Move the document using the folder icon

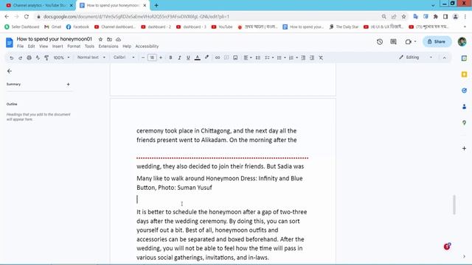tap(110, 39)
